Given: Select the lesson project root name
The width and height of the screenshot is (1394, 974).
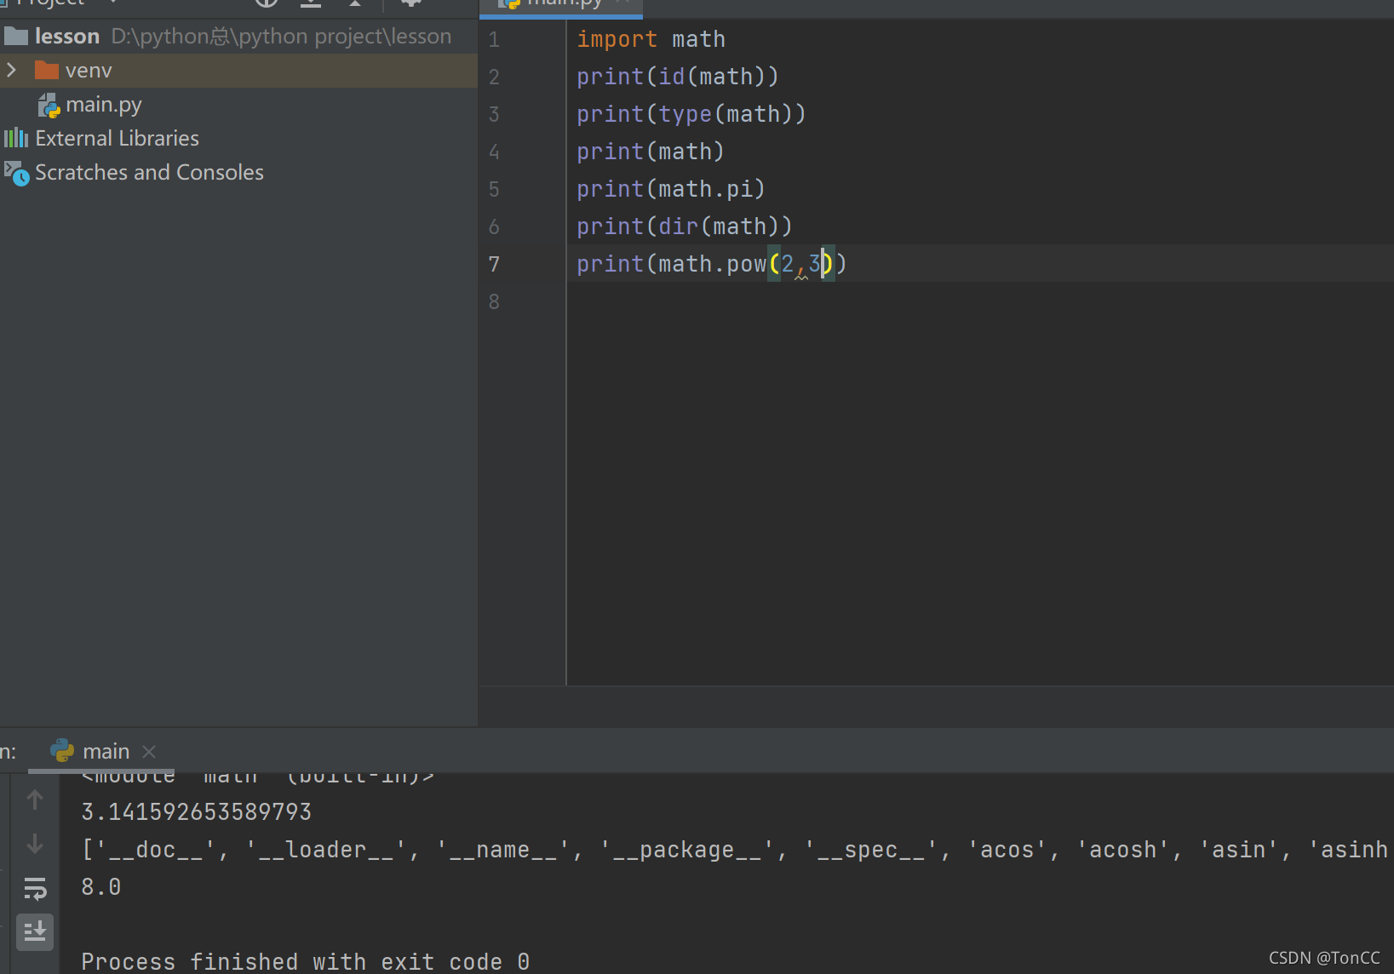Looking at the screenshot, I should [67, 36].
